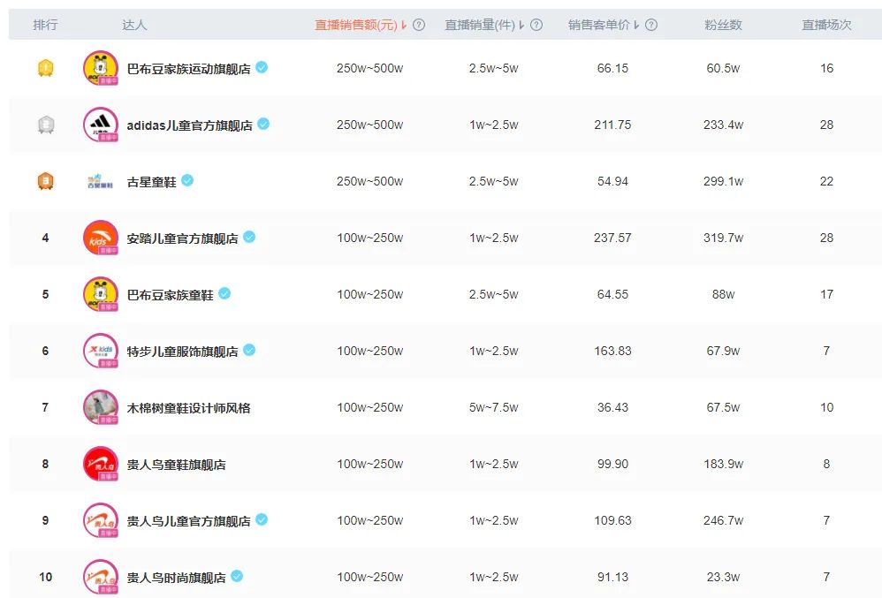Screen dimensions: 882x598
Task: Toggle the sort order for 销售客单价
Action: tap(638, 25)
